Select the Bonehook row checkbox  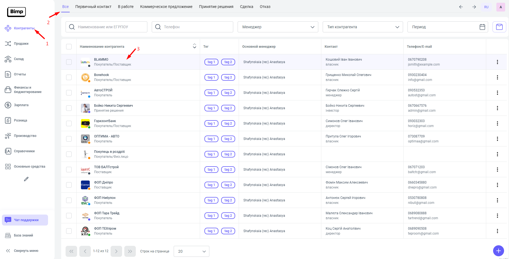coord(69,77)
